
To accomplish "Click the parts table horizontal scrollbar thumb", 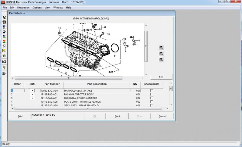I will click(88, 108).
